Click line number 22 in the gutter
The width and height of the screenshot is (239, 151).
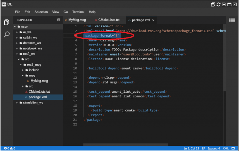(75, 124)
